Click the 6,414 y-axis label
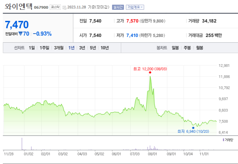The width and height of the screenshot is (238, 164). click(x=223, y=132)
